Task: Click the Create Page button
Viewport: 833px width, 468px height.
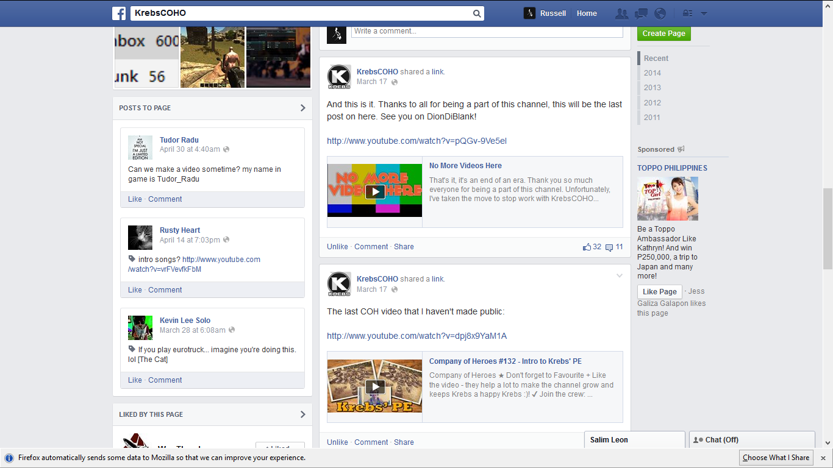Action: click(x=664, y=34)
